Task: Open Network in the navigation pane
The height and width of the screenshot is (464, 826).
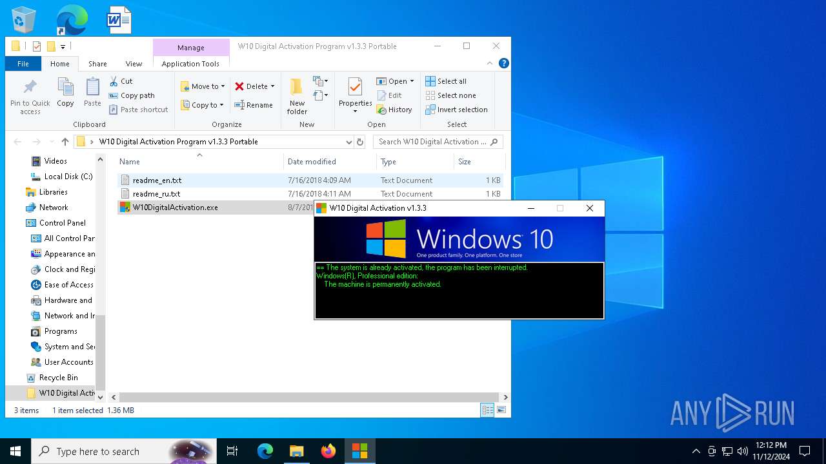Action: 54,208
